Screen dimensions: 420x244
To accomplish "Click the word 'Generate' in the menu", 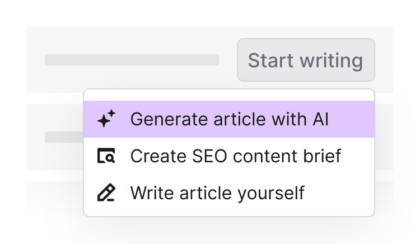I will 169,119.
